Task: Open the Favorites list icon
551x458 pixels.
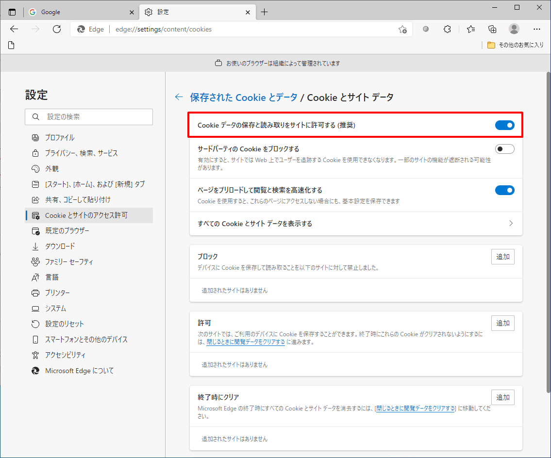Action: 470,29
